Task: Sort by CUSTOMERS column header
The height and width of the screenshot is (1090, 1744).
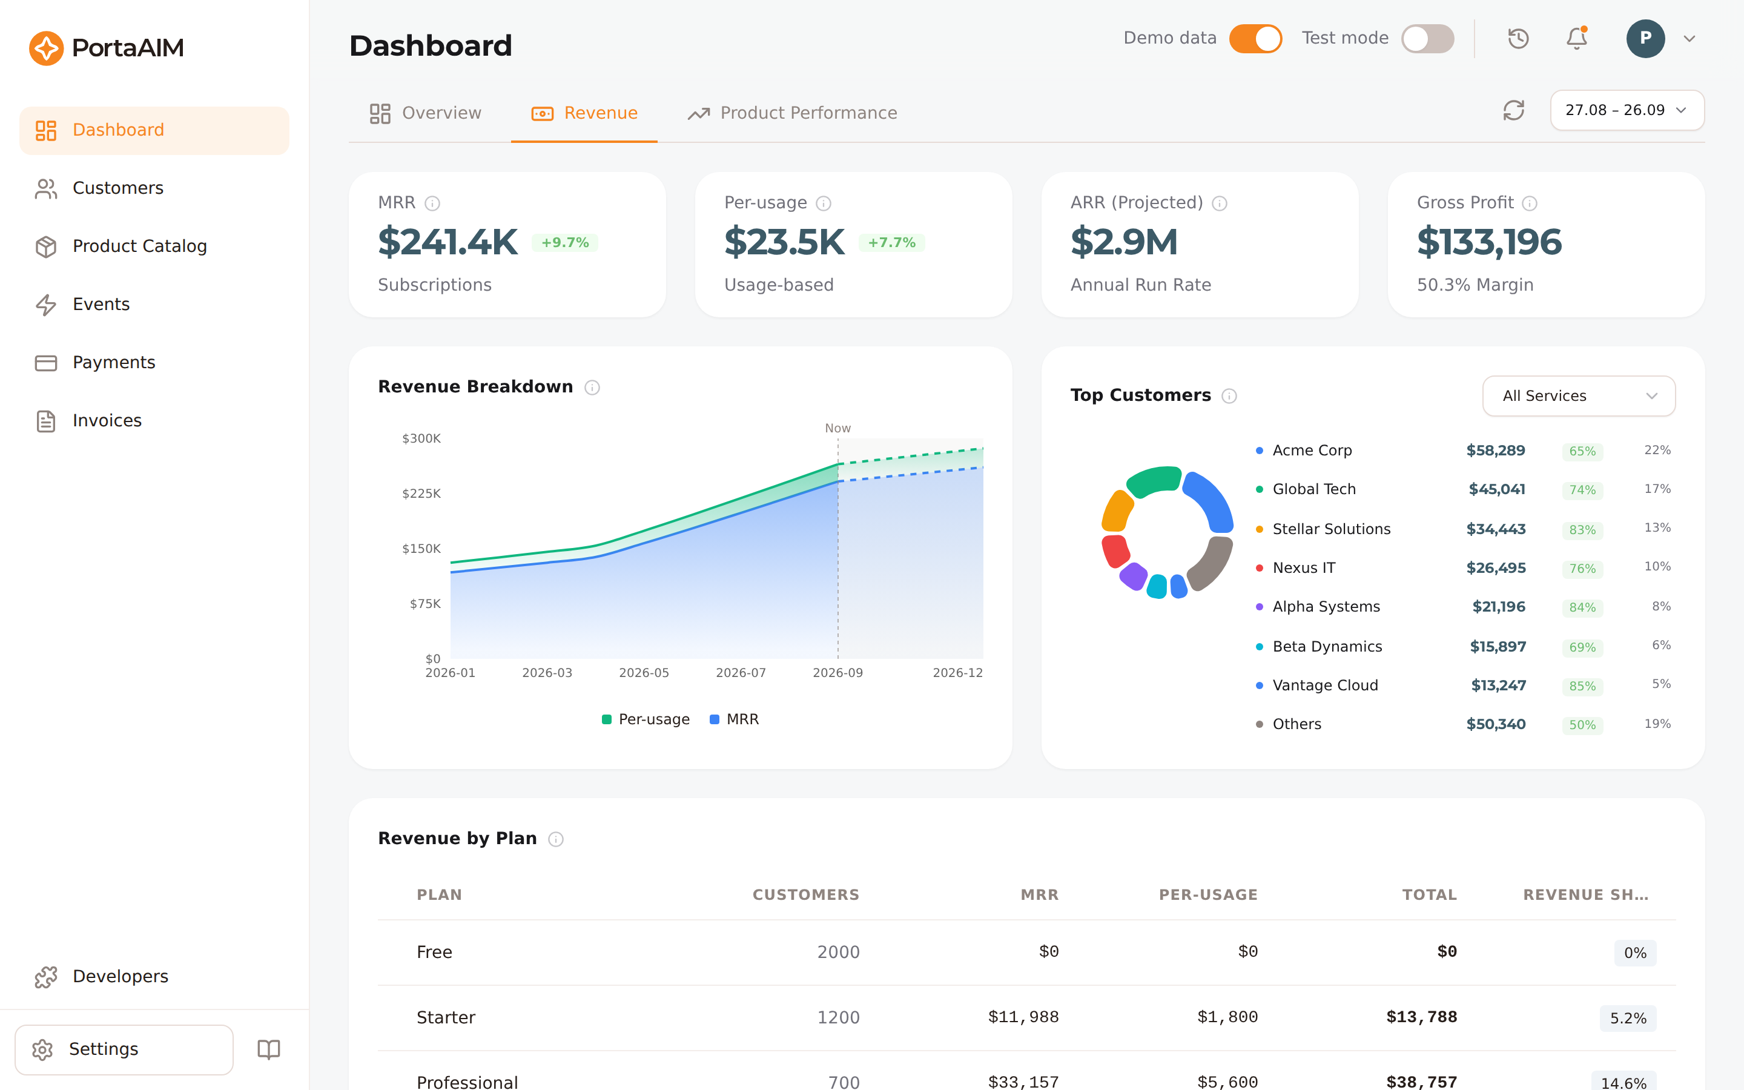Action: 806,894
